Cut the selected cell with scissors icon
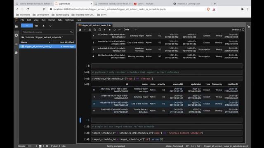 coord(90,30)
